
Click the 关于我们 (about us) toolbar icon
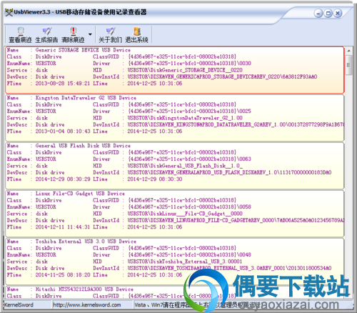pyautogui.click(x=110, y=35)
